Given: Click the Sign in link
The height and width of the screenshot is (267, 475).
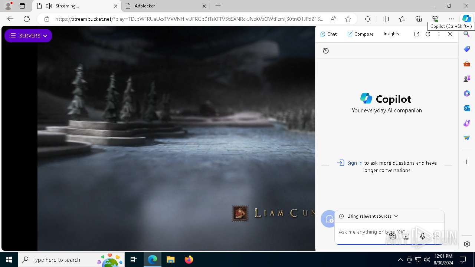Looking at the screenshot, I should point(355,163).
